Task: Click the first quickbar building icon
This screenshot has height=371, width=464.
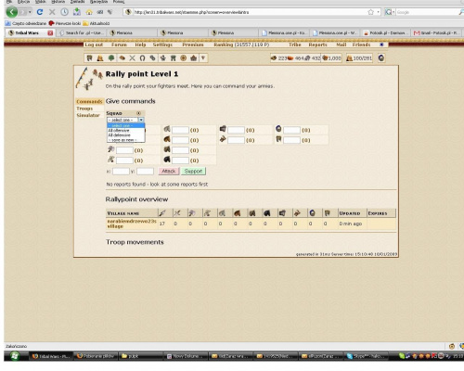Action: coord(89,58)
